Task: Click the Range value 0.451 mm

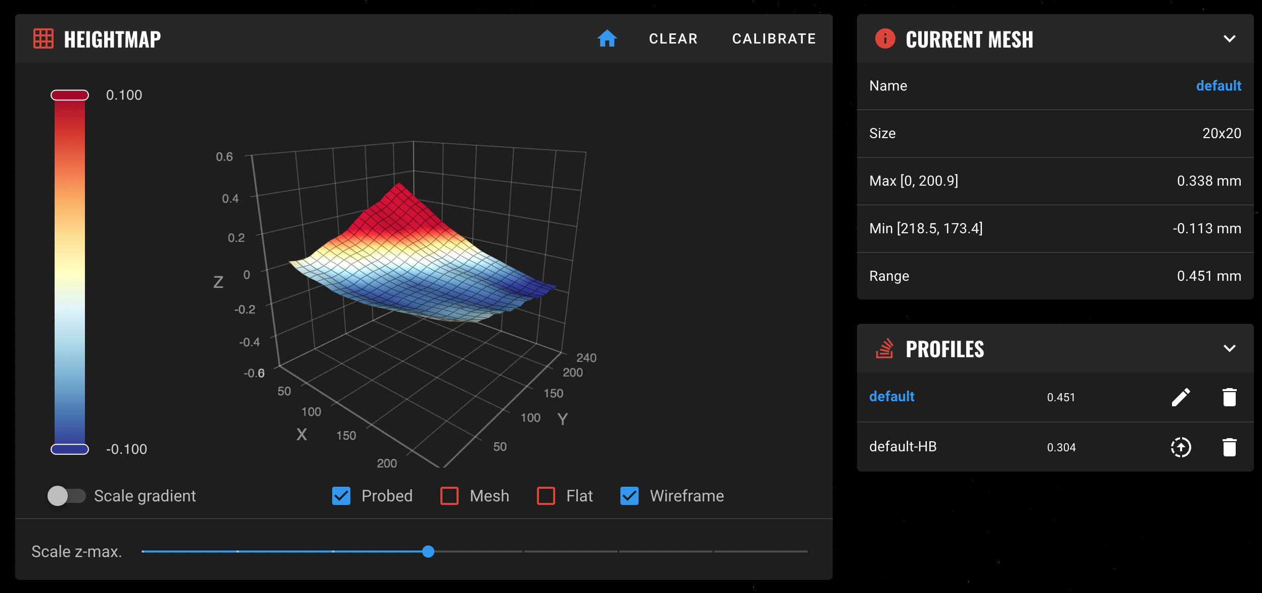Action: click(1209, 276)
